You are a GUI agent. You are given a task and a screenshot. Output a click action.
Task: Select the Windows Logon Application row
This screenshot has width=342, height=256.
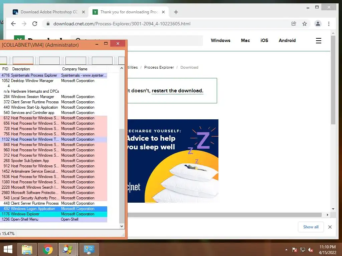coord(54,209)
